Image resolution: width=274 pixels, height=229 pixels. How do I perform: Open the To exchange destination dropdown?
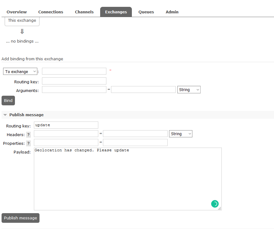pyautogui.click(x=20, y=71)
